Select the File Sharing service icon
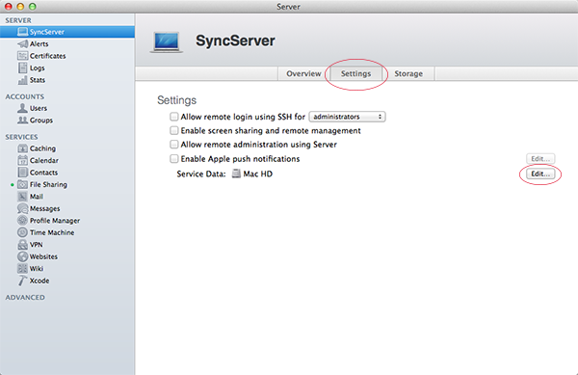The image size is (578, 375). pyautogui.click(x=22, y=184)
